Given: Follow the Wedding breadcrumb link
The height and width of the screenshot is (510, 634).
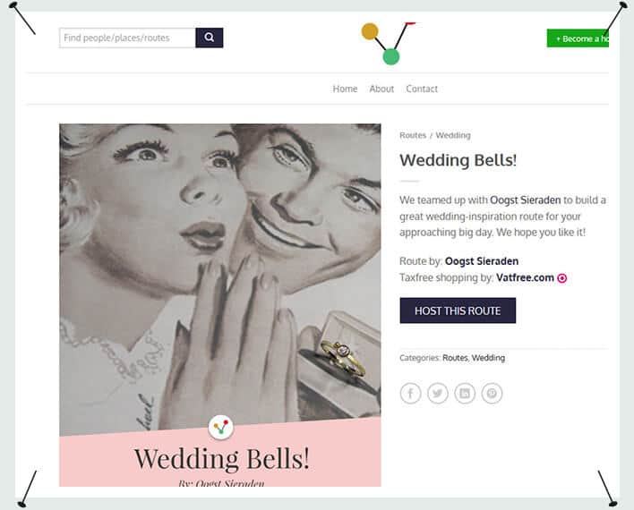Looking at the screenshot, I should point(453,135).
